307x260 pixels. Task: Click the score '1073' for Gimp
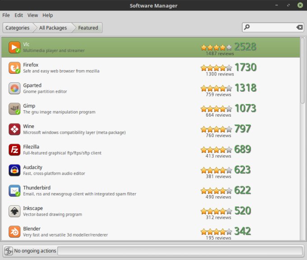[246, 108]
